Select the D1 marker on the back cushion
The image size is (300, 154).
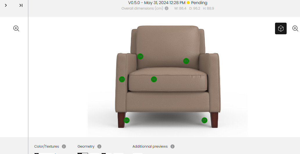point(186,61)
